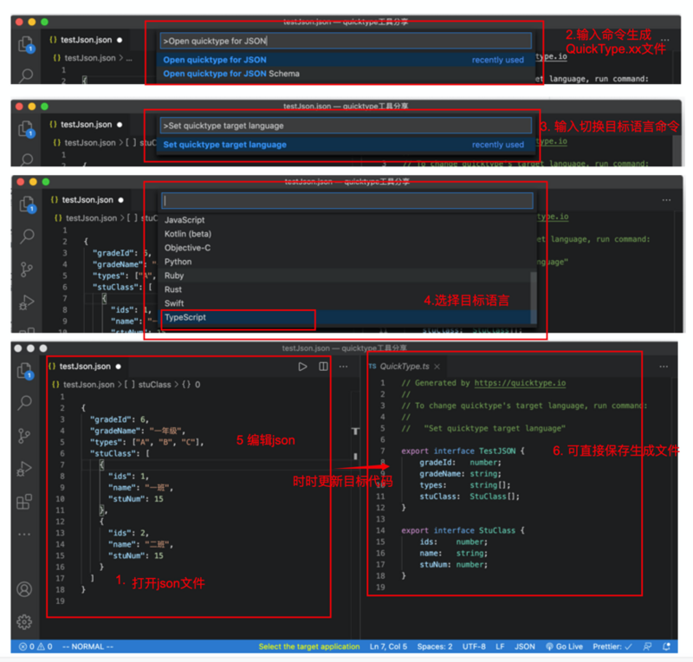Open Explorer in the Open quicktype command window
The width and height of the screenshot is (693, 662).
click(26, 44)
